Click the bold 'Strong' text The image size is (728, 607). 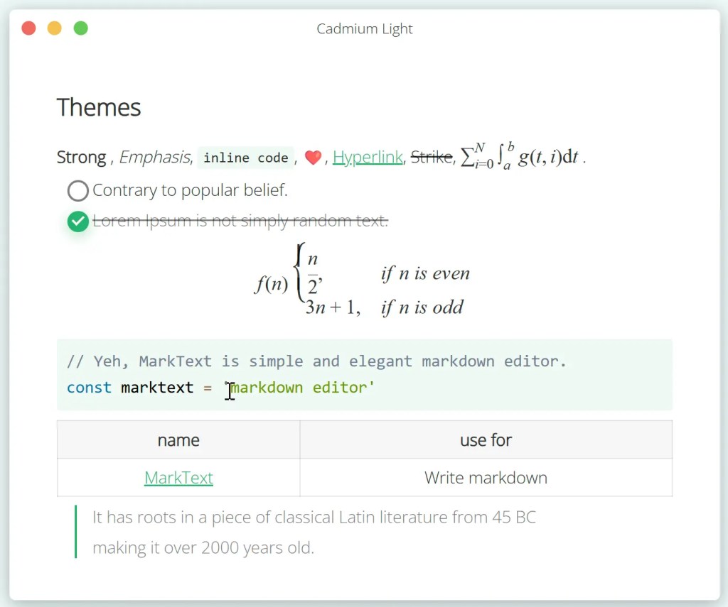click(x=81, y=157)
